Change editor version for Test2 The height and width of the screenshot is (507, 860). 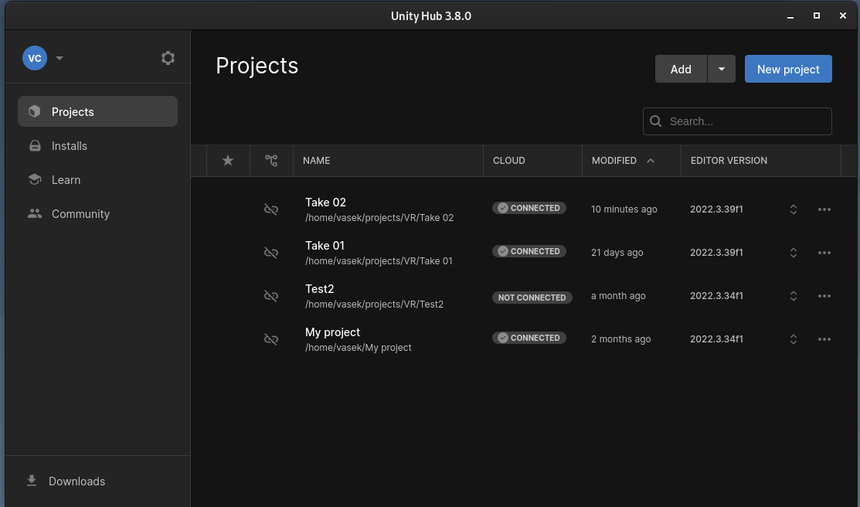793,296
